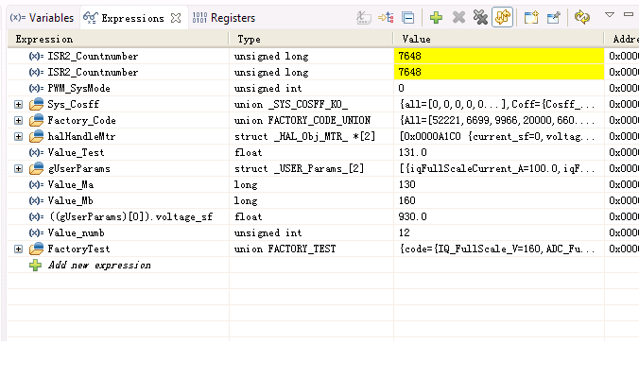Remove all expressions with double X icon
The width and height of the screenshot is (639, 378).
pyautogui.click(x=480, y=18)
